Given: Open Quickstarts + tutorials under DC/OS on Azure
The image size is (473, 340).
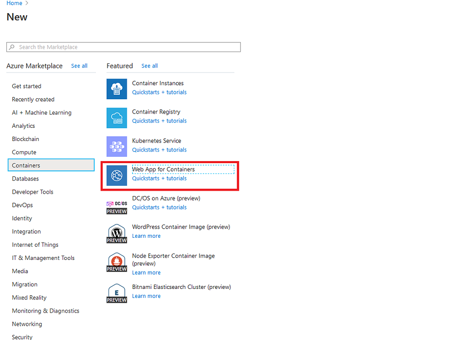Looking at the screenshot, I should [159, 207].
